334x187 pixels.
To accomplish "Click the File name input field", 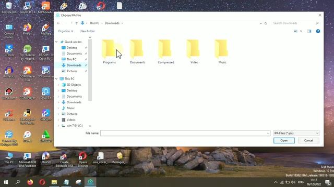I will click(x=183, y=133).
